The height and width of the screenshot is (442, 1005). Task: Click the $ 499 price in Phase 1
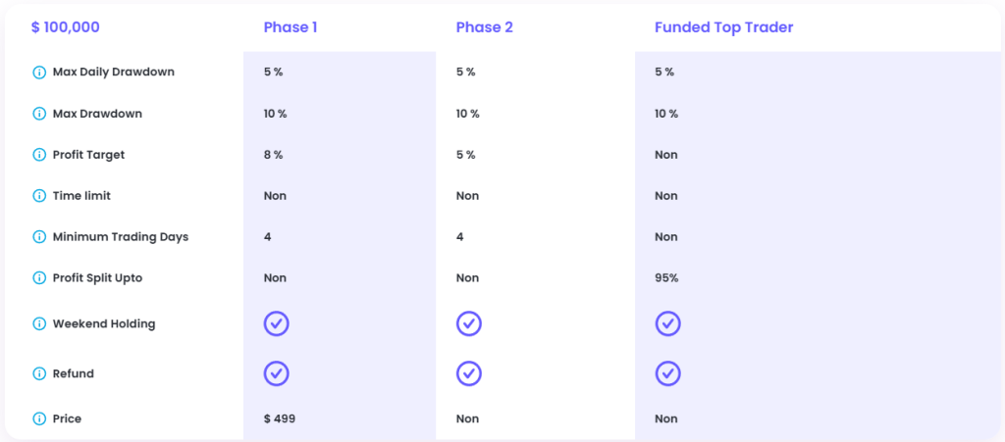tap(280, 419)
